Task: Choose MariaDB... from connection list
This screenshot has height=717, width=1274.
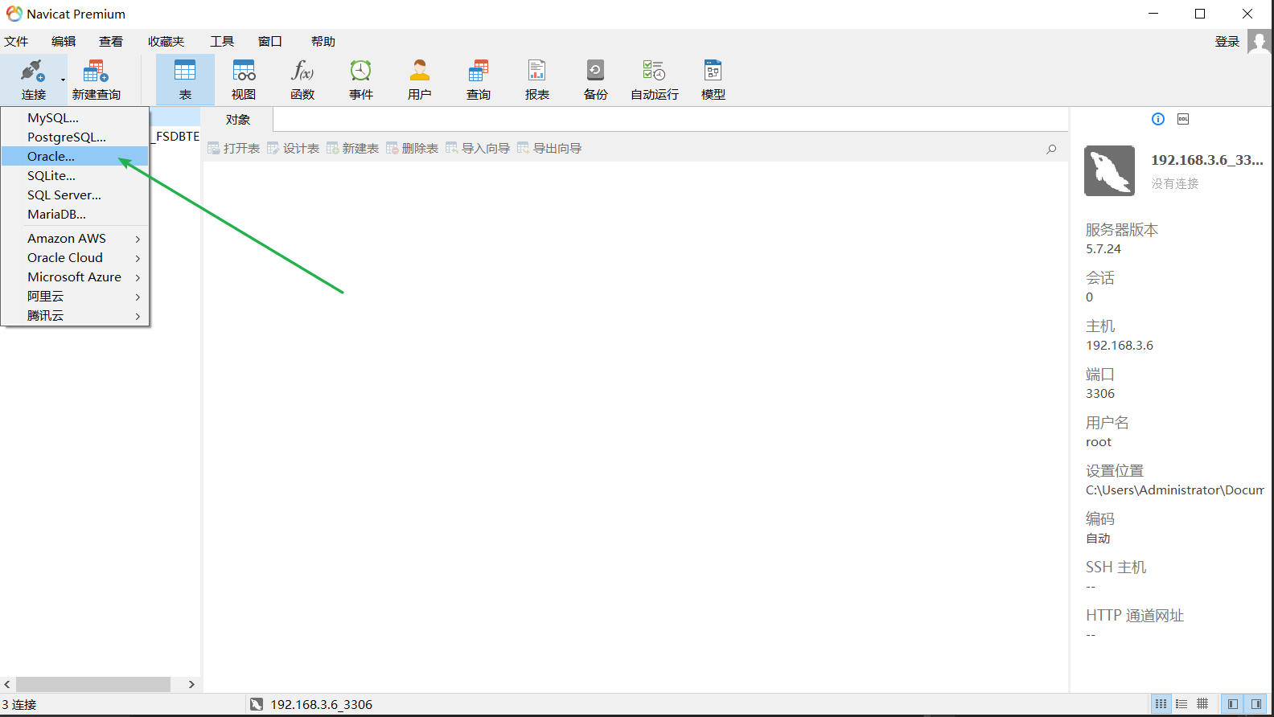Action: [x=75, y=215]
